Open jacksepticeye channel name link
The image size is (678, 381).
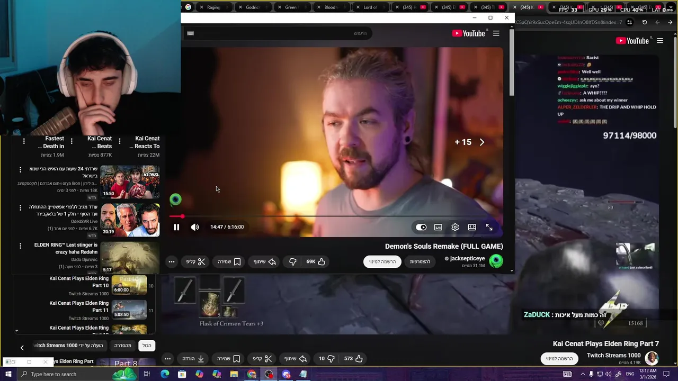coord(467,258)
